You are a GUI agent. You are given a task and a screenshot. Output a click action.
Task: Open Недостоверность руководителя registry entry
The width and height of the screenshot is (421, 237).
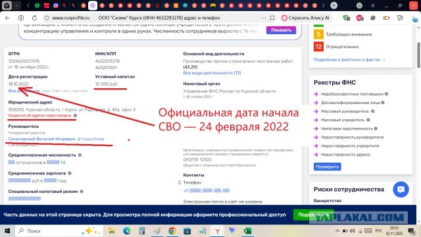click(x=352, y=138)
